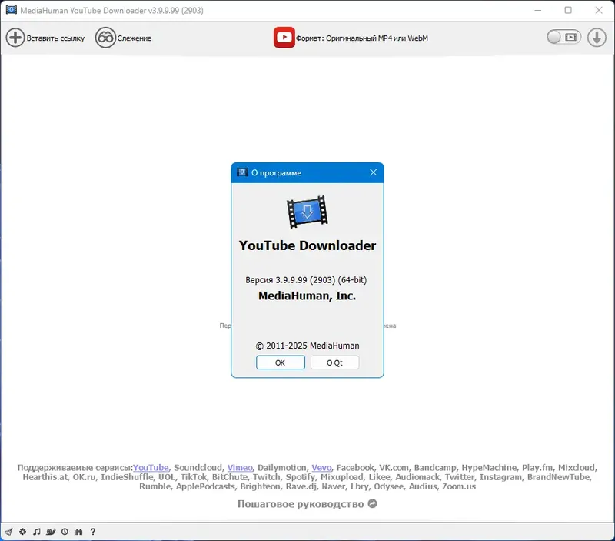The height and width of the screenshot is (541, 615).
Task: Click Zoom.us in the supported services list
Action: [x=459, y=486]
